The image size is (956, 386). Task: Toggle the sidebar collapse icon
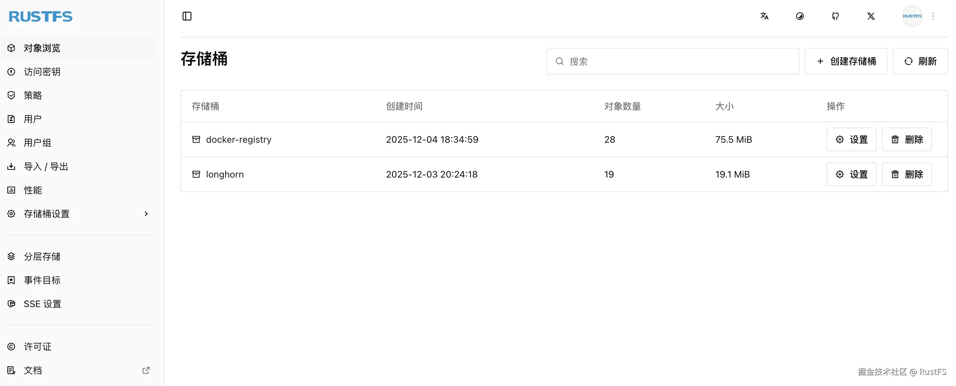click(x=187, y=16)
